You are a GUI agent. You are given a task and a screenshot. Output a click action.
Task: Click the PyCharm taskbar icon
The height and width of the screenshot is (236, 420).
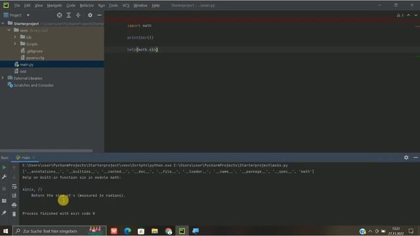182,231
